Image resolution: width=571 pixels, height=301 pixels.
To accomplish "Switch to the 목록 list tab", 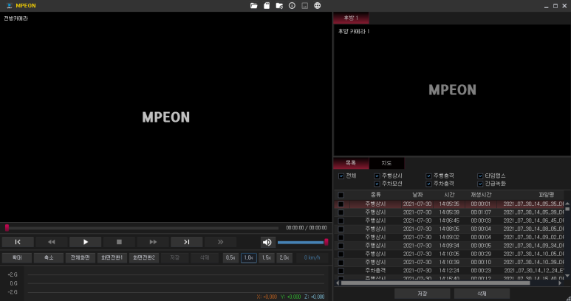I will [x=351, y=163].
